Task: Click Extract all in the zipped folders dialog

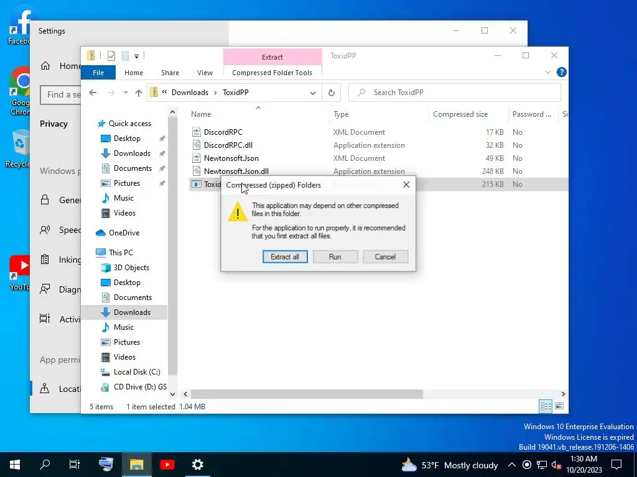Action: [285, 257]
